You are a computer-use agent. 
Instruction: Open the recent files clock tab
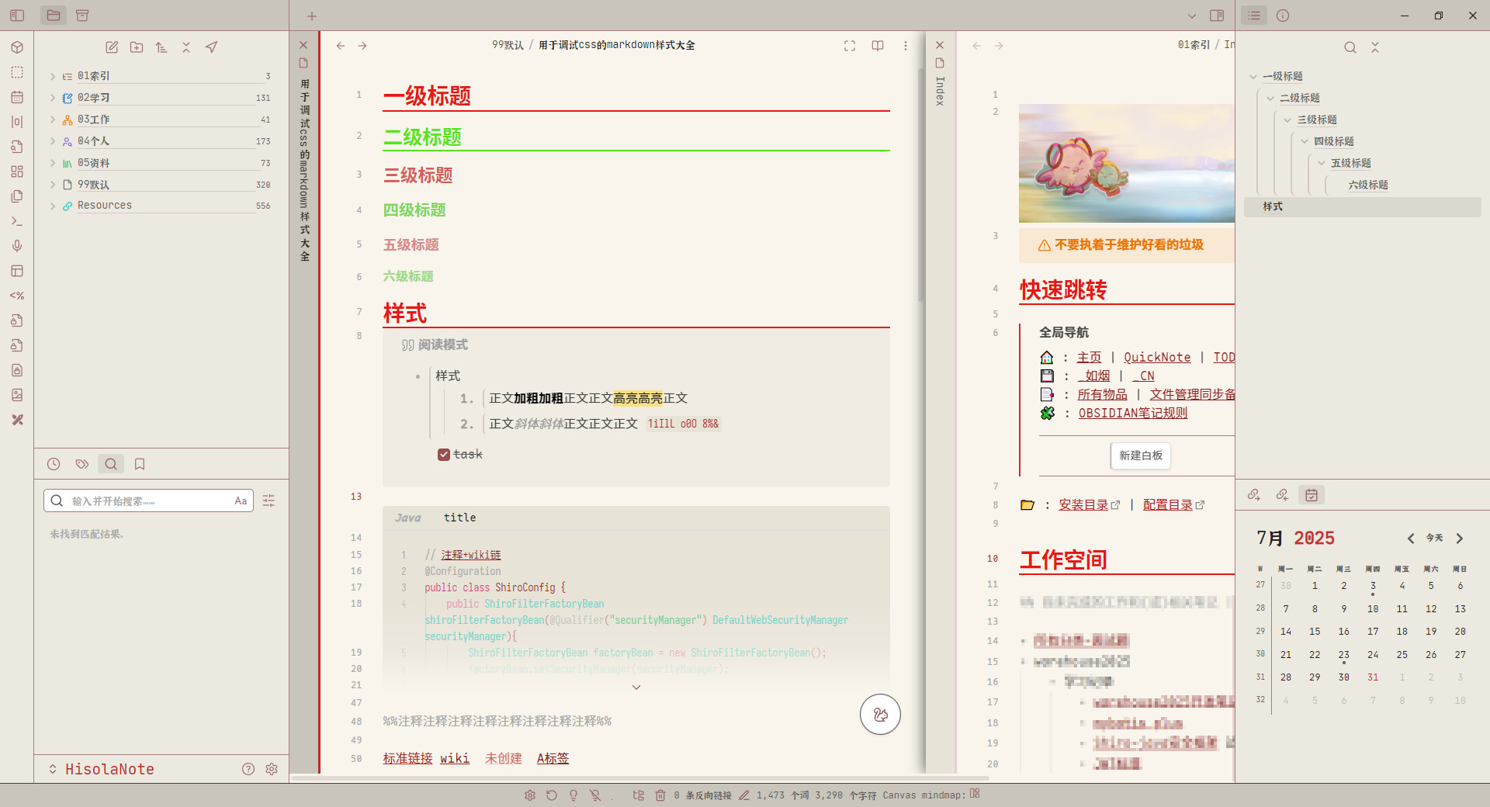tap(54, 464)
